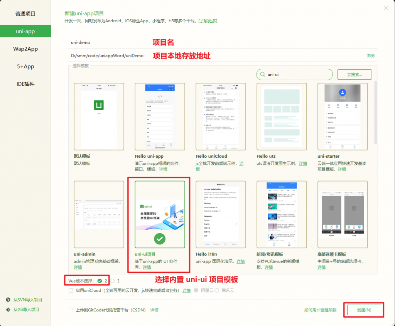Open 详情 link for uni-ui项目
395x326 pixels.
147,267
